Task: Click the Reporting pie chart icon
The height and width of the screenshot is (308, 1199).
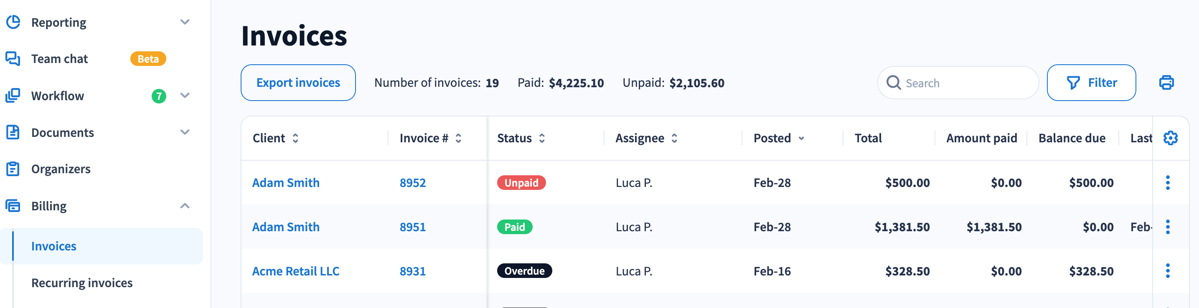Action: pos(13,22)
